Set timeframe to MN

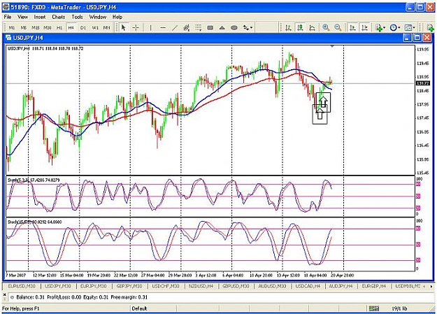(x=107, y=28)
